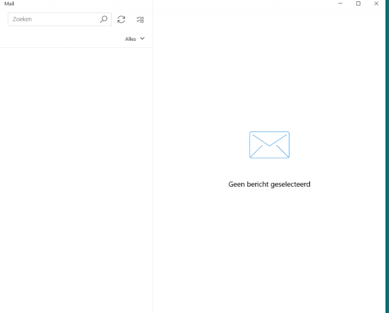Click the blue envelope illustration
Screen dimensions: 389x313
pyautogui.click(x=269, y=145)
